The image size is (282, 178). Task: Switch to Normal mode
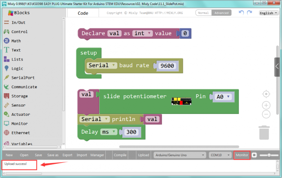(x=203, y=13)
